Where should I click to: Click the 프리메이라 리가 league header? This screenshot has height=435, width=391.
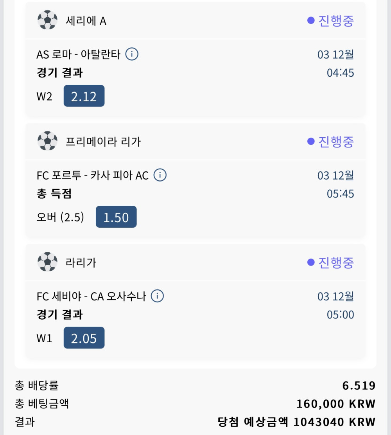(x=103, y=142)
